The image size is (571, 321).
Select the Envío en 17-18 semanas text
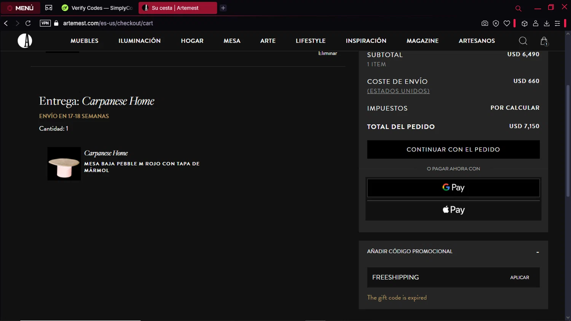[x=74, y=116]
